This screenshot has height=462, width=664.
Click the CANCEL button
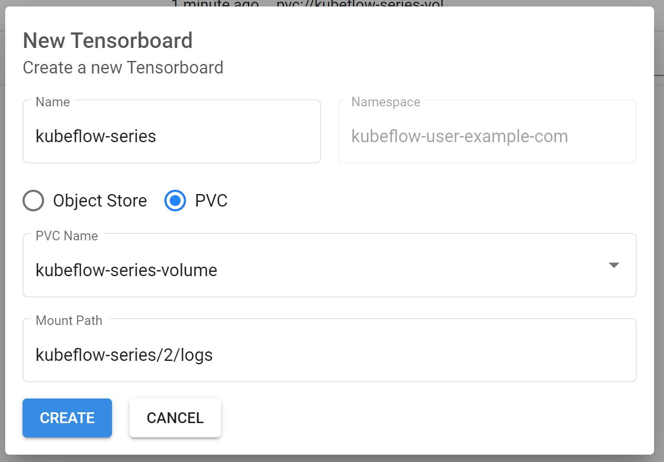click(x=175, y=418)
